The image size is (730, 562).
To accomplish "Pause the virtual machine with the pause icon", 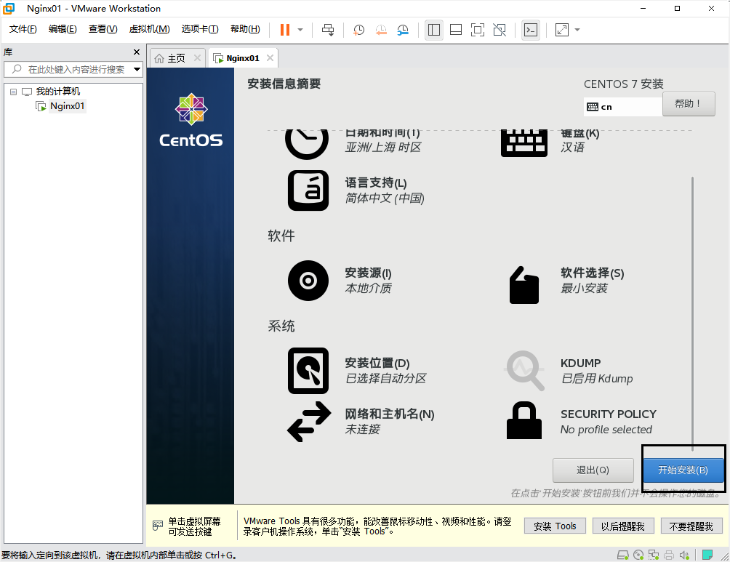I will tap(284, 30).
